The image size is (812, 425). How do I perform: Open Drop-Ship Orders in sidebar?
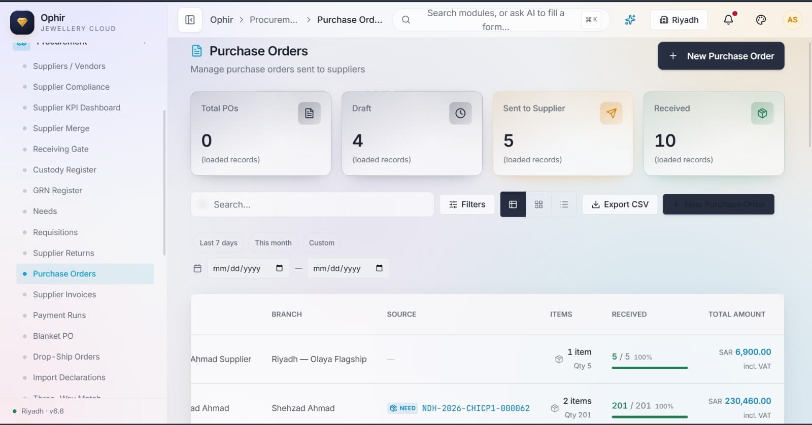point(66,357)
